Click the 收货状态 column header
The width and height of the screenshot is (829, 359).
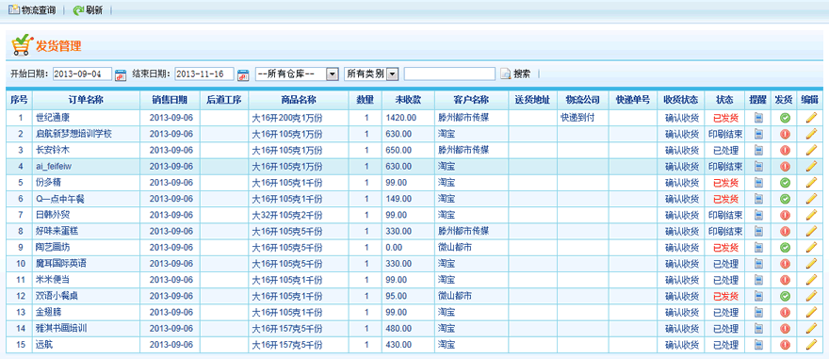pos(681,101)
